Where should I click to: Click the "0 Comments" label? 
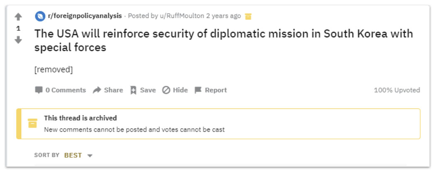[x=66, y=90]
